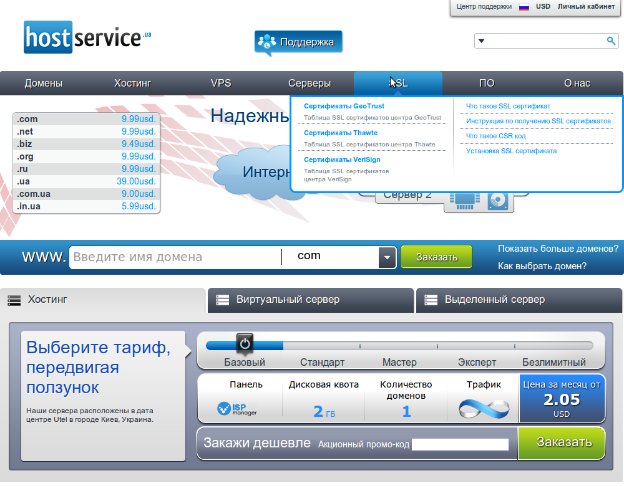
Task: Expand the search box dropdown arrow
Action: (481, 42)
